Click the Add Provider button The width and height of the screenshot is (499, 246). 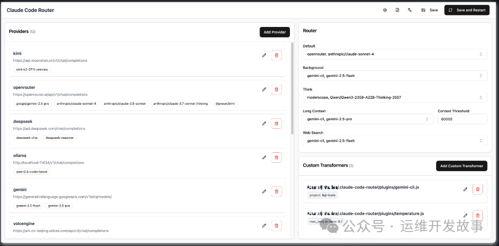[274, 32]
